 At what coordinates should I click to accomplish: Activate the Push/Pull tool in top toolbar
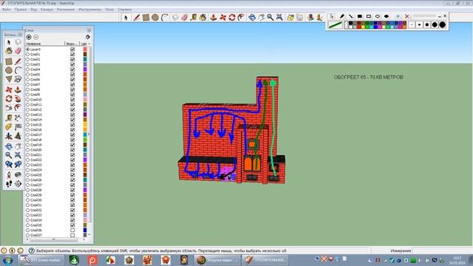coord(214,18)
